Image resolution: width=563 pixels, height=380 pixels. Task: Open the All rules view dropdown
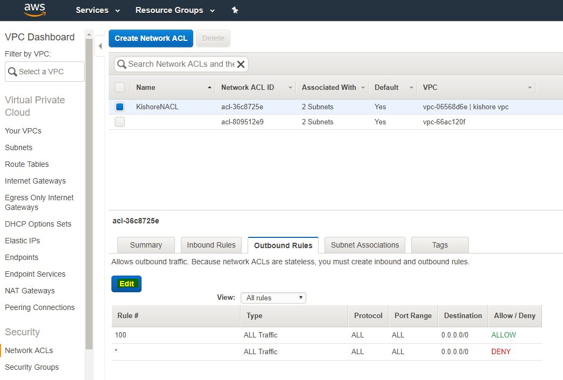(273, 298)
